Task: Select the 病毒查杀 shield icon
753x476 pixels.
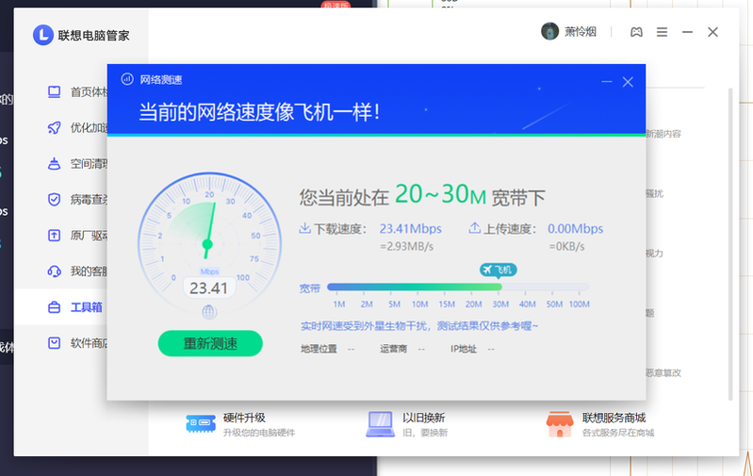Action: tap(55, 200)
